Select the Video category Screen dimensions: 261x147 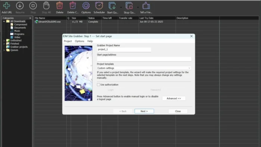pyautogui.click(x=17, y=37)
